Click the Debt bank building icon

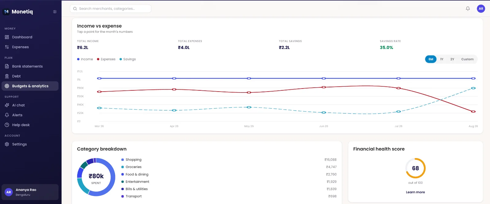[7, 76]
